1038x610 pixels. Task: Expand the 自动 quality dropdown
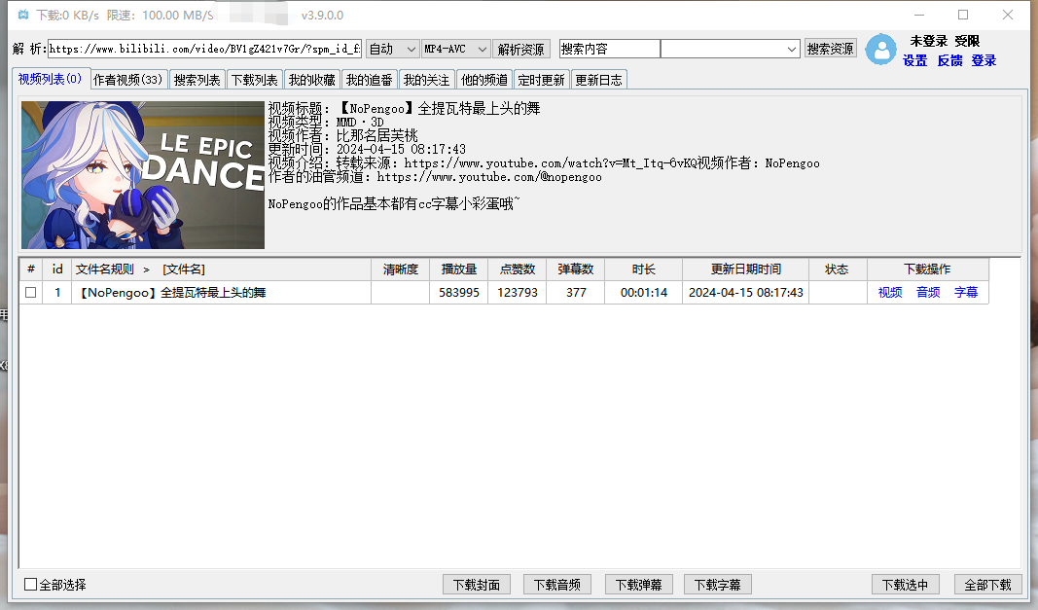[x=393, y=49]
